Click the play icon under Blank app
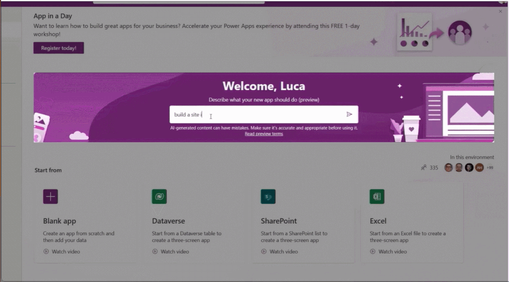Screen dimensions: 509x282 coord(46,251)
